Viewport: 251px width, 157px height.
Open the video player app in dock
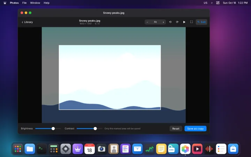pyautogui.click(x=197, y=149)
